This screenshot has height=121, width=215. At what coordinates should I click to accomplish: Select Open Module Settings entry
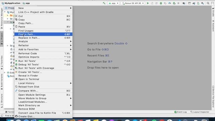(43, 95)
